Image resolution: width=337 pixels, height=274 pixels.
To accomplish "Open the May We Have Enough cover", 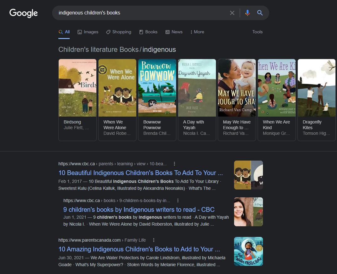I will pyautogui.click(x=237, y=88).
